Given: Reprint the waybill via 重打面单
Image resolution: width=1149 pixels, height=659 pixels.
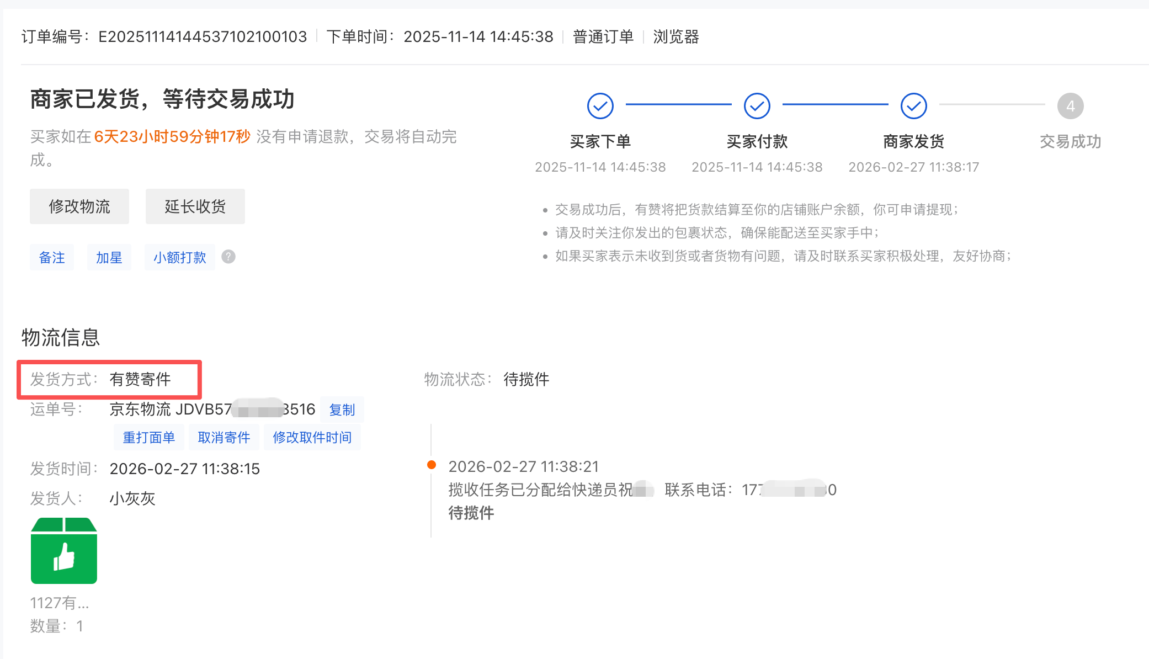Looking at the screenshot, I should coord(148,438).
